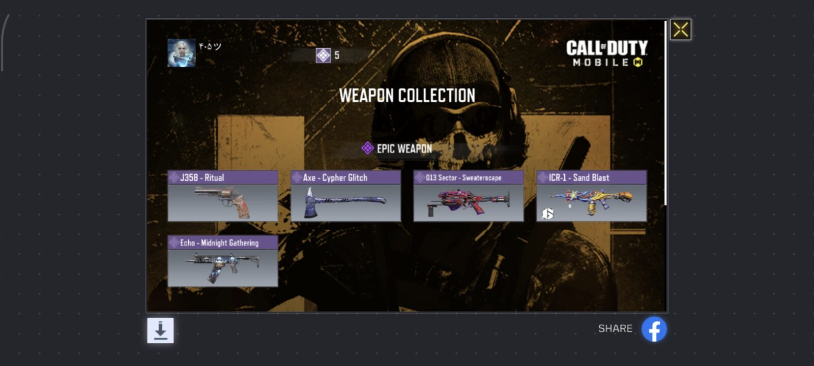Click the Call of Duty Mobile logo
This screenshot has width=814, height=366.
(x=607, y=54)
